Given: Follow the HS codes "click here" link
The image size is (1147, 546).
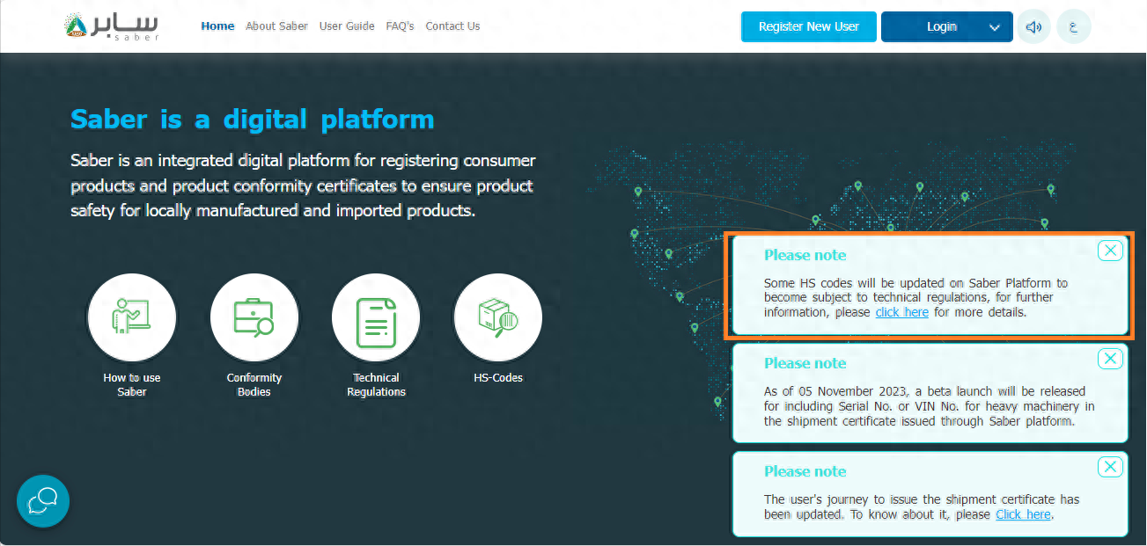Looking at the screenshot, I should click(901, 312).
